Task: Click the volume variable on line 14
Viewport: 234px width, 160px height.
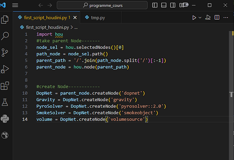Action: click(x=44, y=119)
